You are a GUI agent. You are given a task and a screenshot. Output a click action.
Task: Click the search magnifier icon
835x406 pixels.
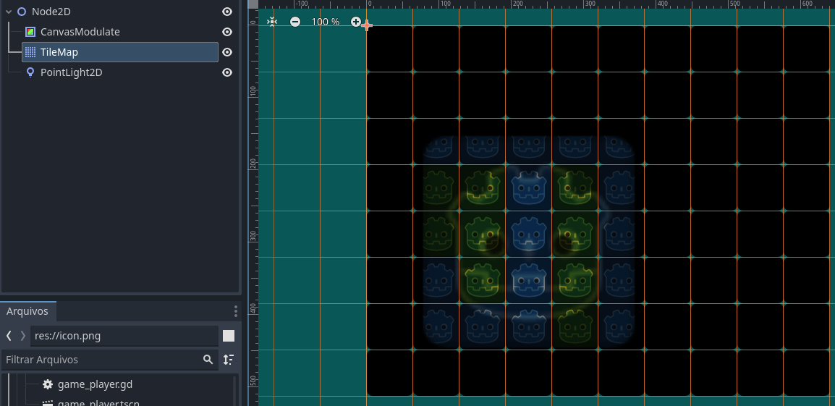coord(208,360)
